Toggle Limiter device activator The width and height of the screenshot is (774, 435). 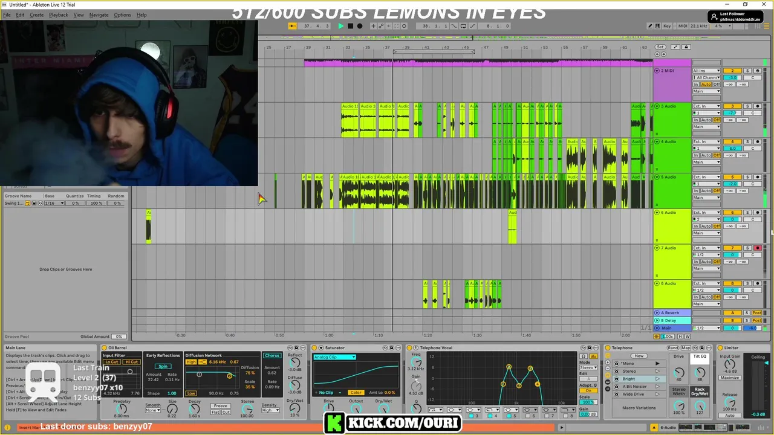[720, 348]
